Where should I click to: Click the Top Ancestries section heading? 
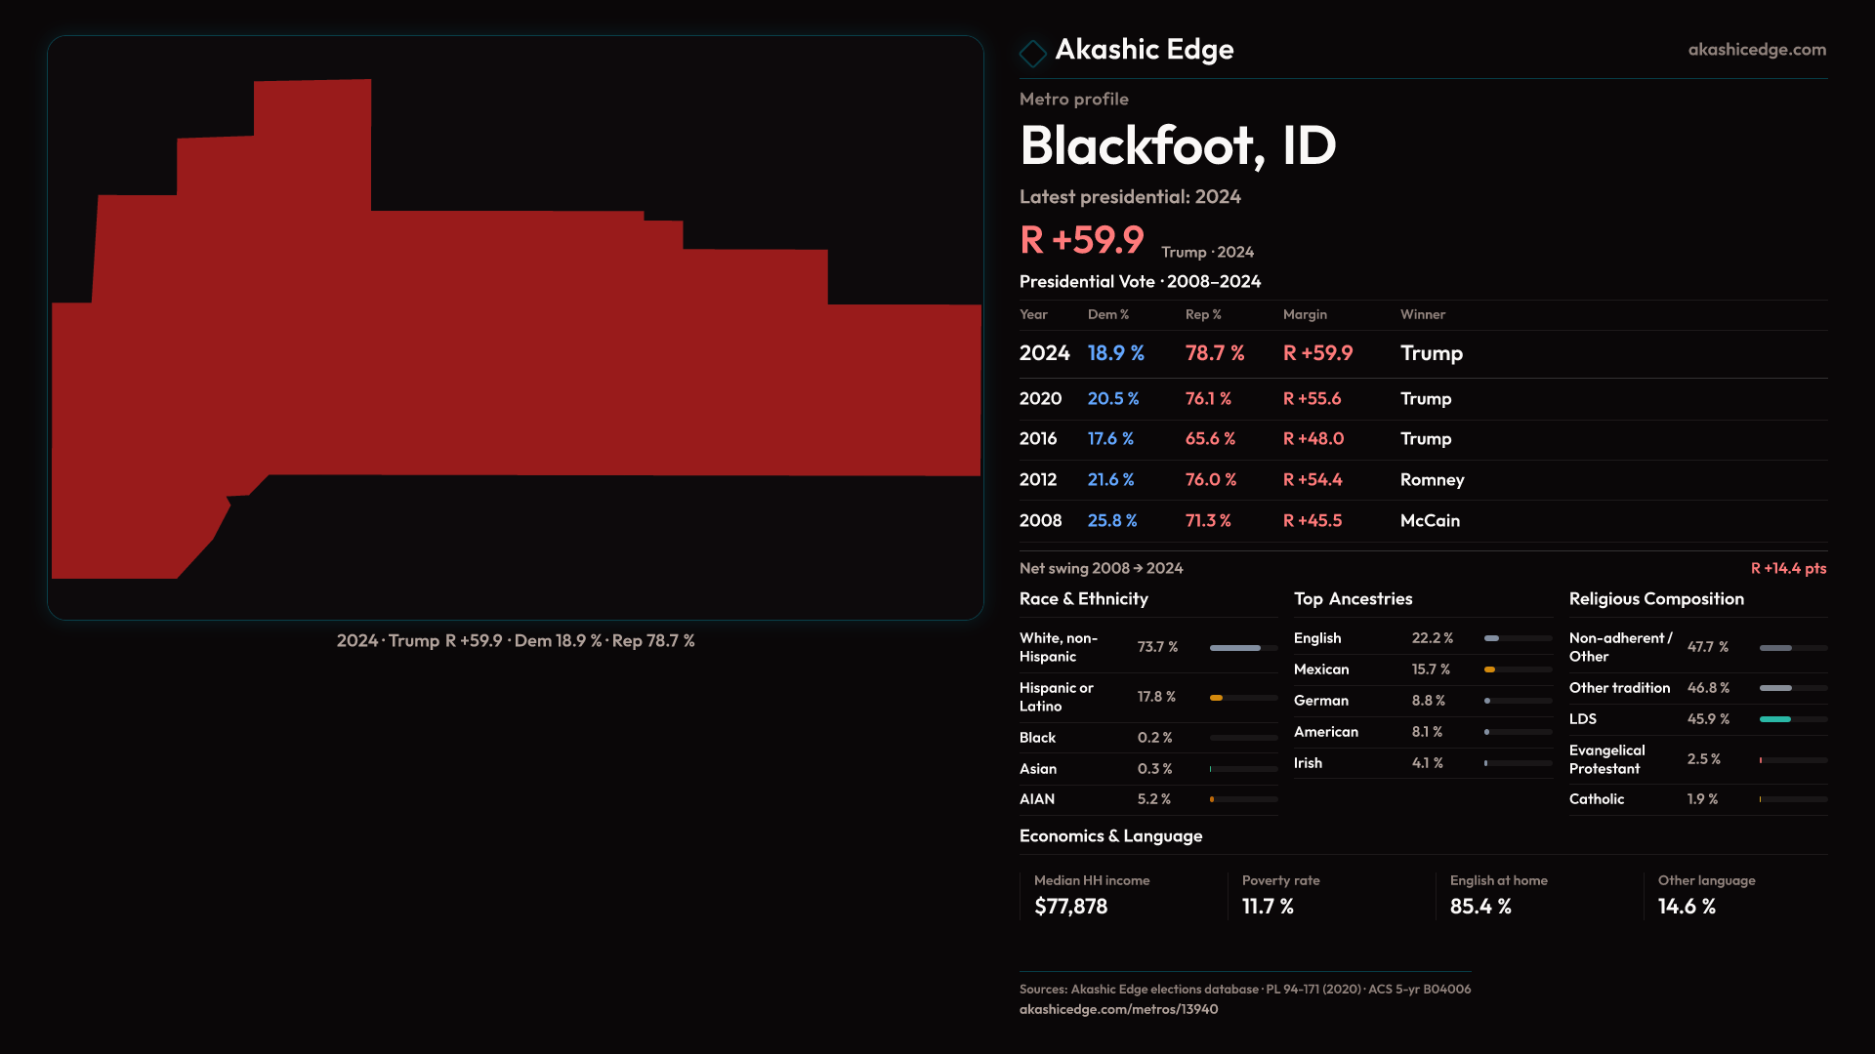[1353, 598]
